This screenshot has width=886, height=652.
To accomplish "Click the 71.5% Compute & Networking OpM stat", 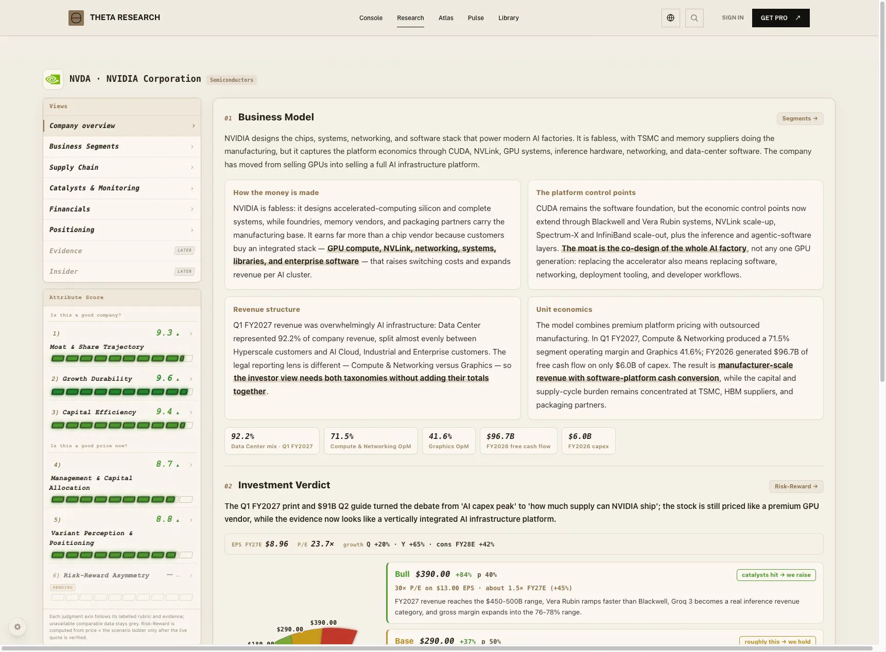I will tap(371, 441).
